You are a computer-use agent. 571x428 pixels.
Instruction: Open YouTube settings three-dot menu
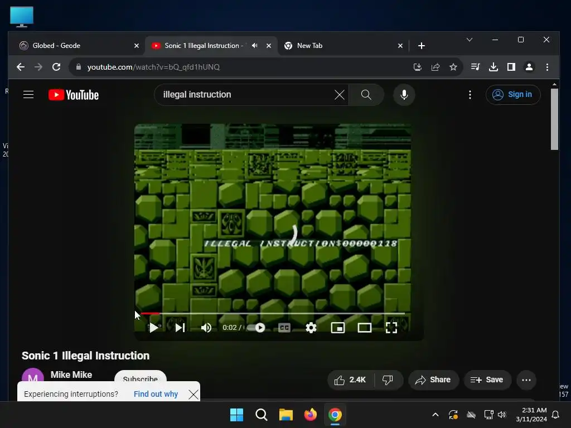(470, 95)
